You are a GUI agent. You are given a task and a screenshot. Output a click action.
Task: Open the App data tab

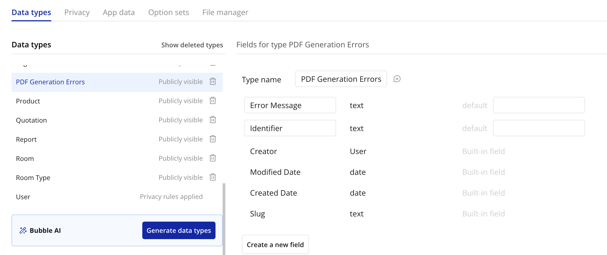pyautogui.click(x=119, y=13)
